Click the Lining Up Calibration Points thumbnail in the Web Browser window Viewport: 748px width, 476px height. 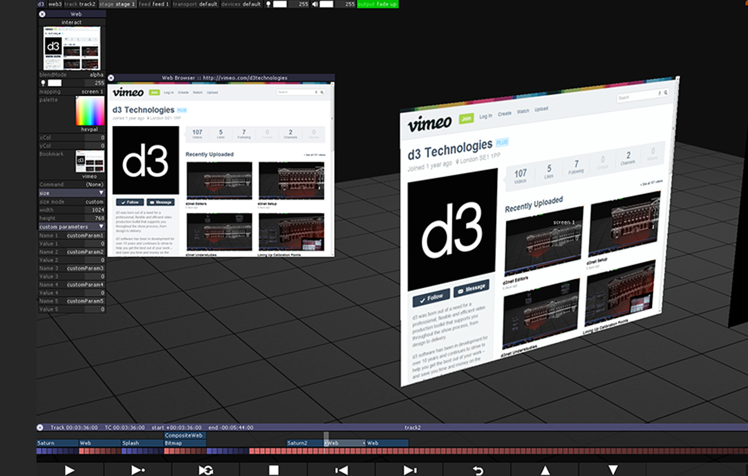tap(291, 232)
